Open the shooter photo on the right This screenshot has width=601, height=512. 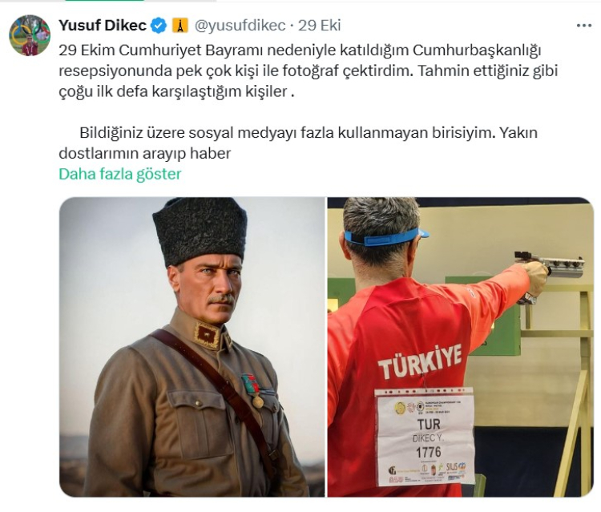461,347
